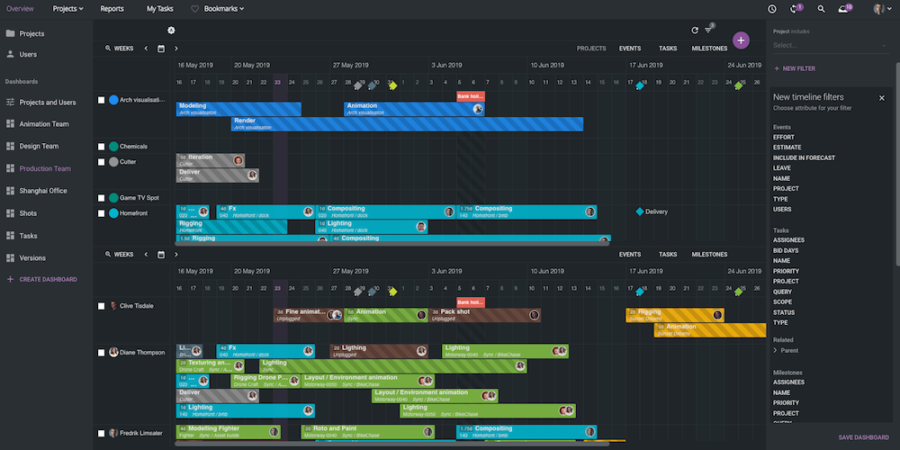Open the Project includes Select dropdown

tap(830, 45)
